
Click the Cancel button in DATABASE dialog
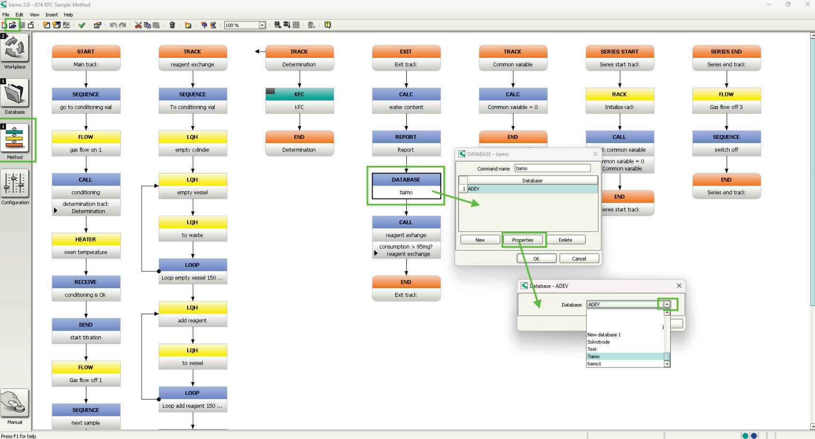point(579,259)
